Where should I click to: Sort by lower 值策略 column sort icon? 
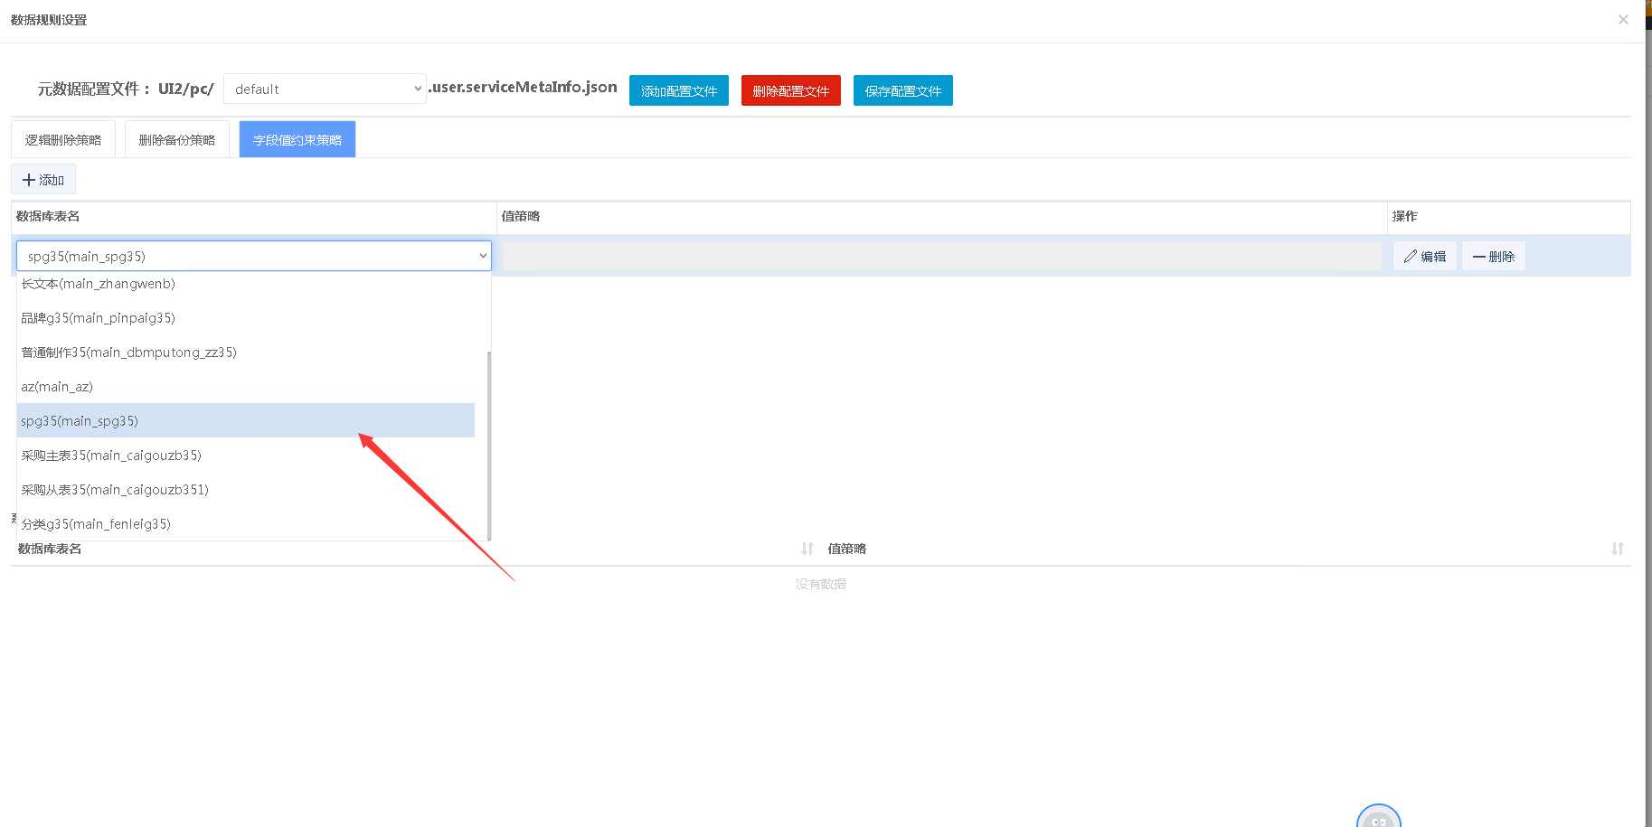1617,549
